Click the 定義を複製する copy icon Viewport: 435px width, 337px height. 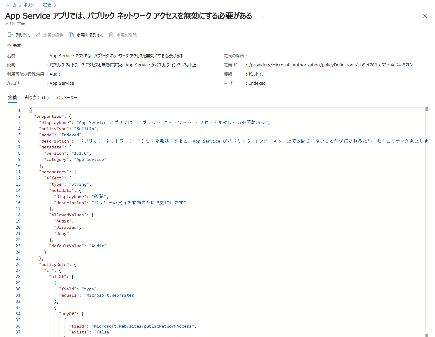71,35
